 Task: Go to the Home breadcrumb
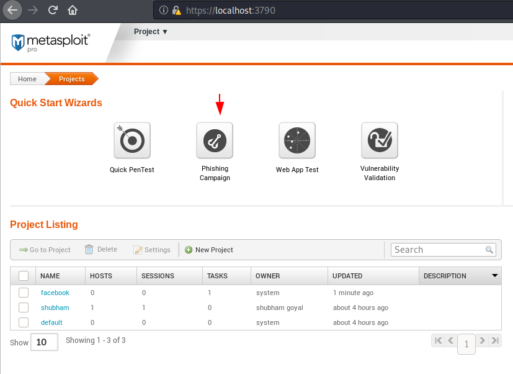point(27,79)
